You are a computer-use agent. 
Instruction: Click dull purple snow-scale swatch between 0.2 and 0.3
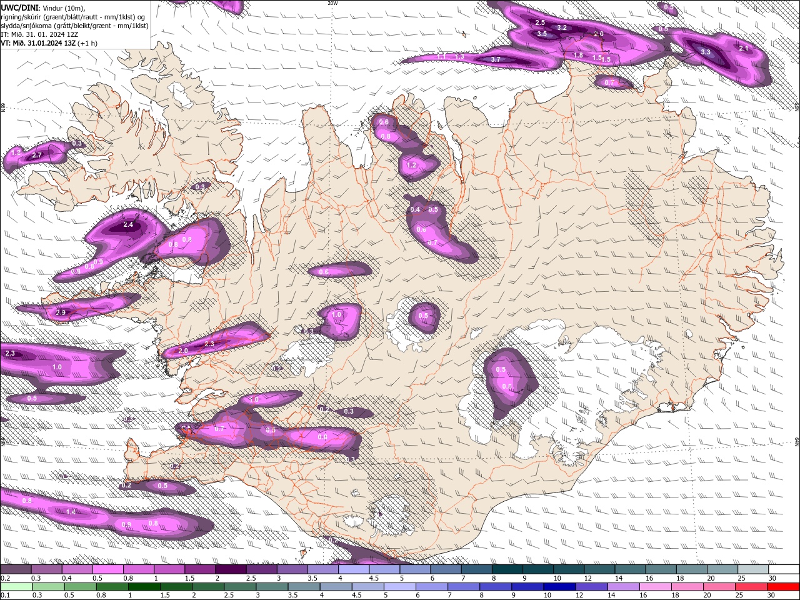[16, 569]
